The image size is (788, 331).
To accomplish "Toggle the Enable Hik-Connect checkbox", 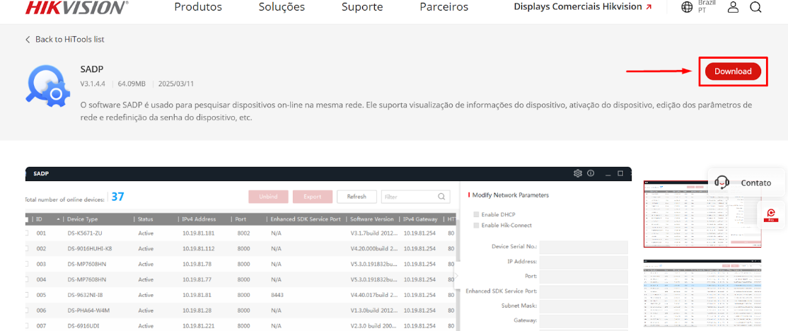I will (x=476, y=226).
